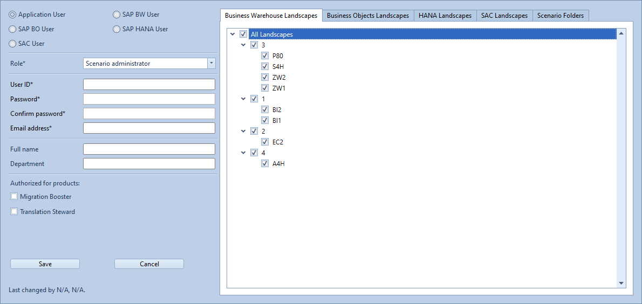Click the Email address field
Viewport: 642px width, 304px height.
click(x=149, y=128)
